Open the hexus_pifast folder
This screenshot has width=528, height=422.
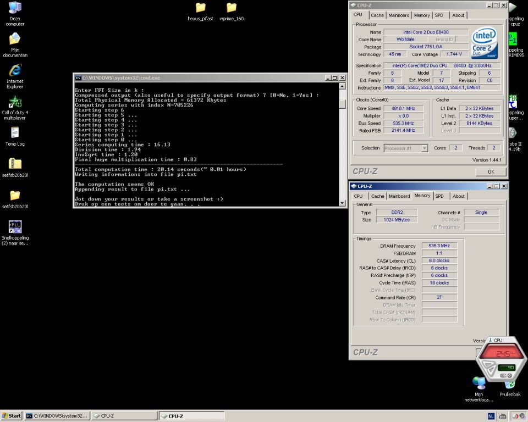[200, 7]
